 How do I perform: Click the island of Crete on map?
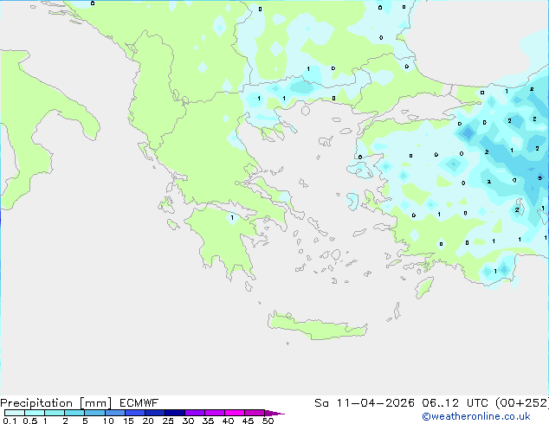[317, 326]
